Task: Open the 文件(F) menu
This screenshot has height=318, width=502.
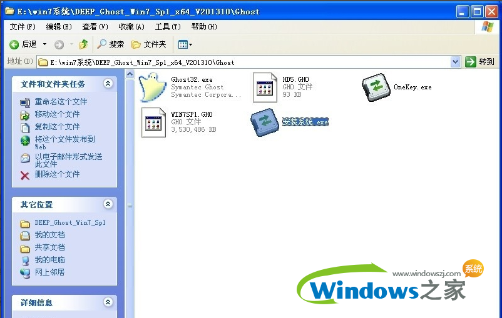Action: point(23,27)
